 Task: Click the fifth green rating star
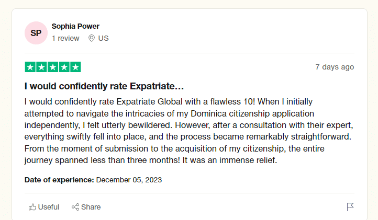pyautogui.click(x=75, y=67)
